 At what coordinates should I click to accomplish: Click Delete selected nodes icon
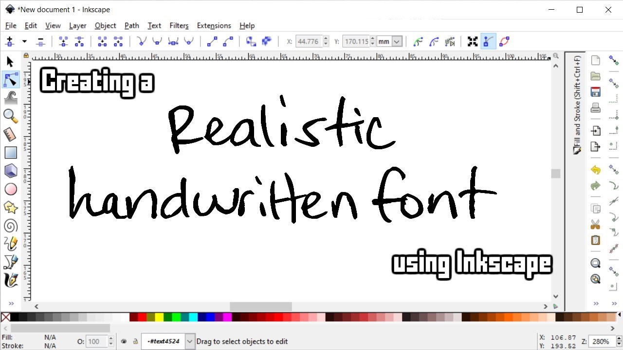pyautogui.click(x=40, y=41)
